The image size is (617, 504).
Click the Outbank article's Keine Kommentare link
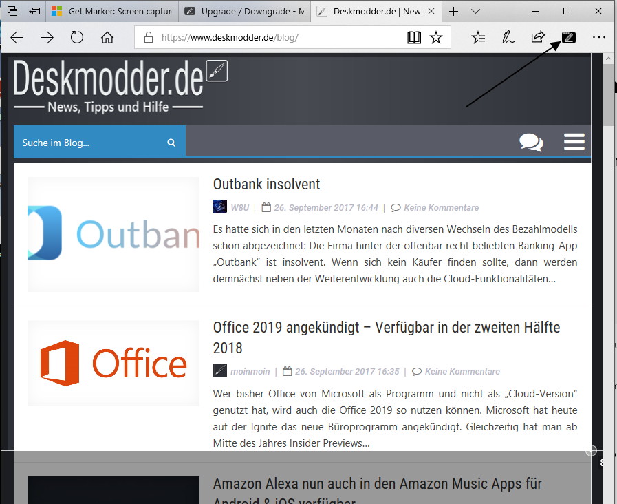coord(441,207)
